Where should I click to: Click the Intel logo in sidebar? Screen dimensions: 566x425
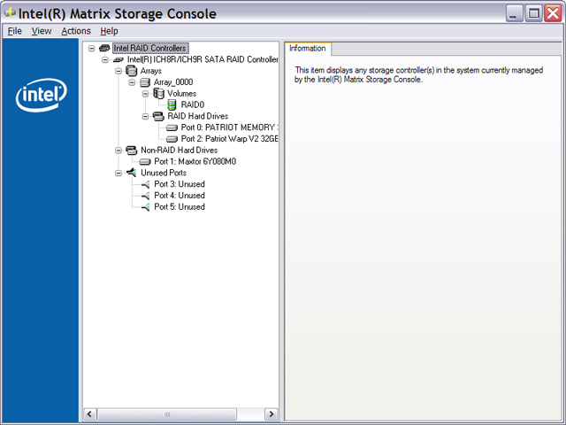42,95
